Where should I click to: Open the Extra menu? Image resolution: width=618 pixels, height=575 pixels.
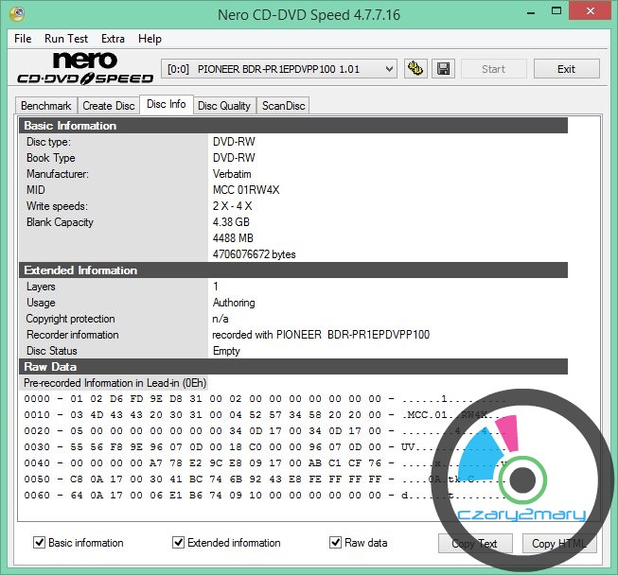pyautogui.click(x=113, y=39)
